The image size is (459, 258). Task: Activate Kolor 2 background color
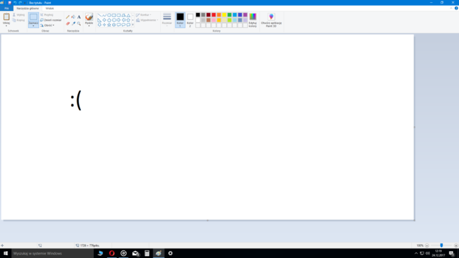click(x=190, y=20)
